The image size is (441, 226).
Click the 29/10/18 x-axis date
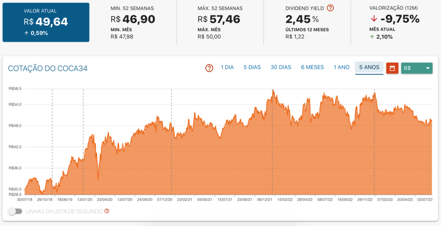tap(45, 199)
